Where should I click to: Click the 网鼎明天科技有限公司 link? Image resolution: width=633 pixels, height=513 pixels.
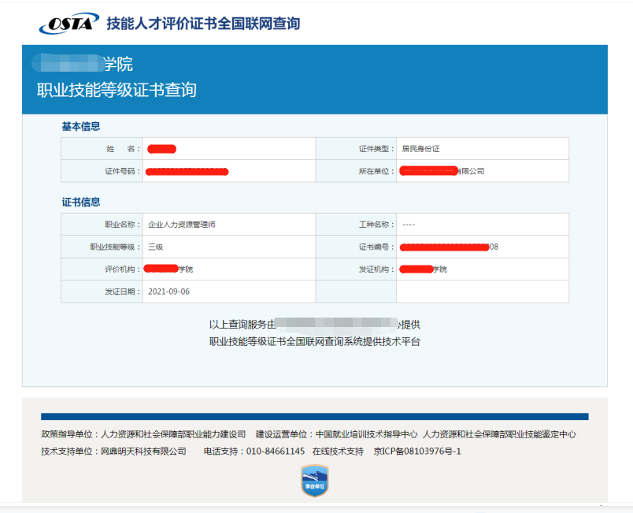tap(143, 452)
